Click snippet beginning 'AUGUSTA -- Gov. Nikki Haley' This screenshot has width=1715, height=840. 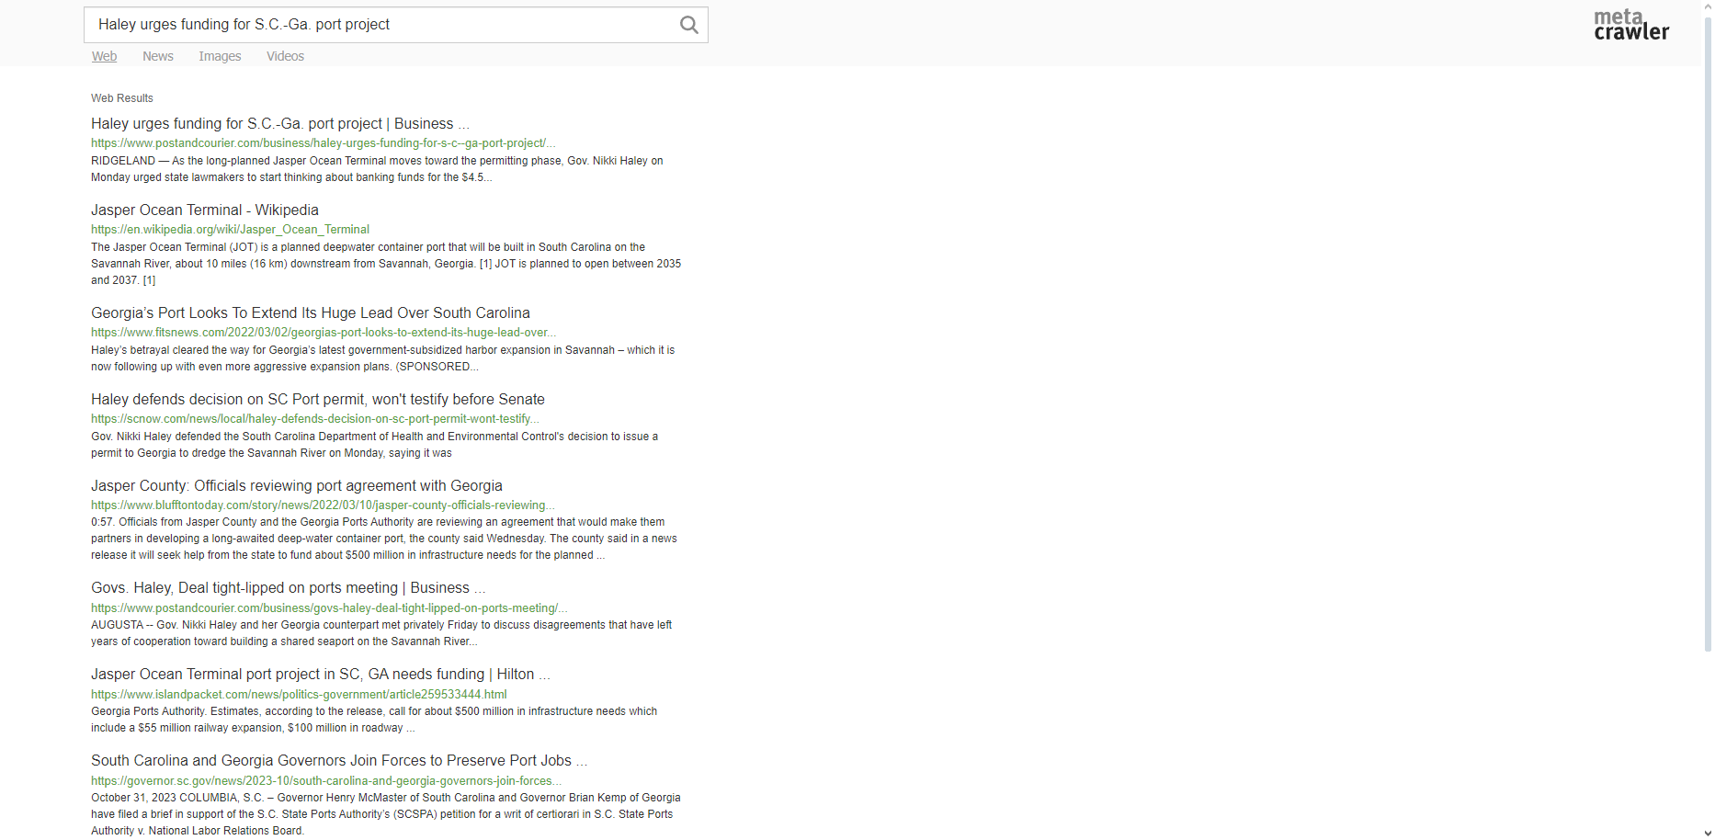click(x=381, y=633)
